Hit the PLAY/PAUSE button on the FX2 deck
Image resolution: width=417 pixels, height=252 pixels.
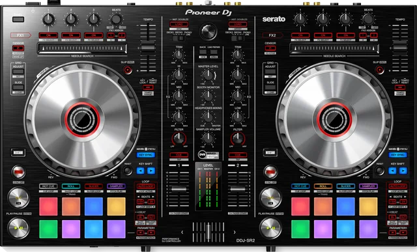coord(270,228)
